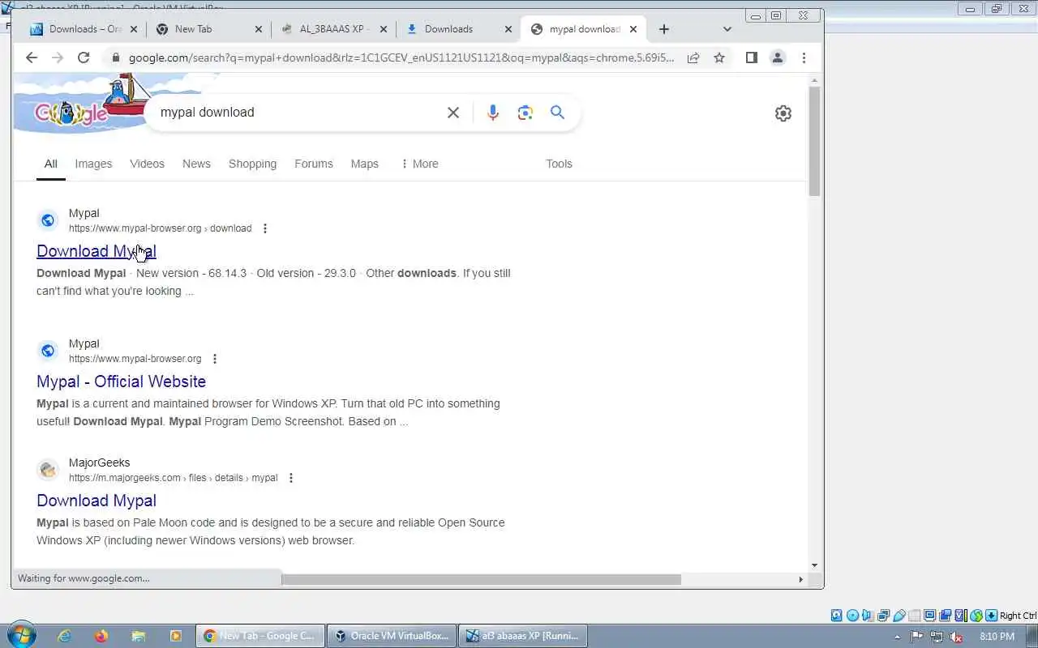Click the share page icon in address bar

(693, 58)
